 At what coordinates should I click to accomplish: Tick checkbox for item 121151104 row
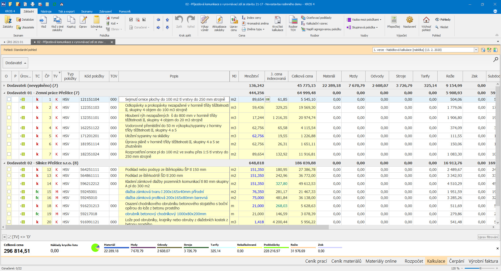pyautogui.click(x=9, y=99)
